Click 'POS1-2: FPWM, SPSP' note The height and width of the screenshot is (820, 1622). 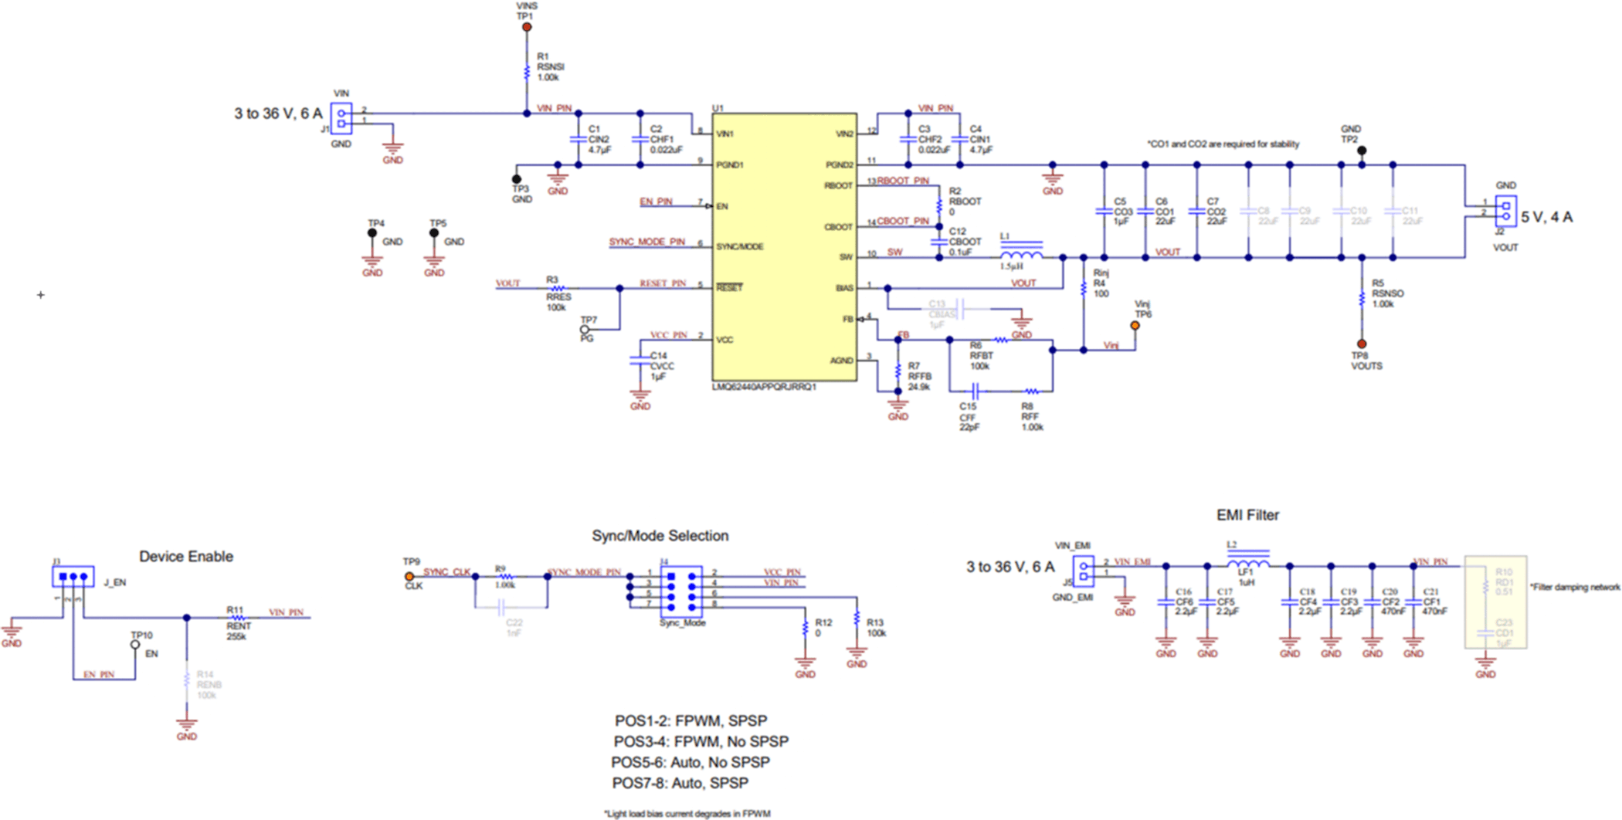(x=691, y=721)
